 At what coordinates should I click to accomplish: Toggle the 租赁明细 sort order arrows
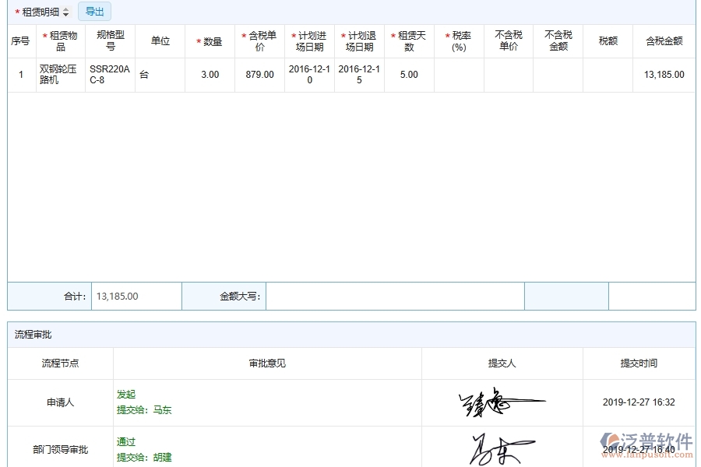pyautogui.click(x=66, y=11)
